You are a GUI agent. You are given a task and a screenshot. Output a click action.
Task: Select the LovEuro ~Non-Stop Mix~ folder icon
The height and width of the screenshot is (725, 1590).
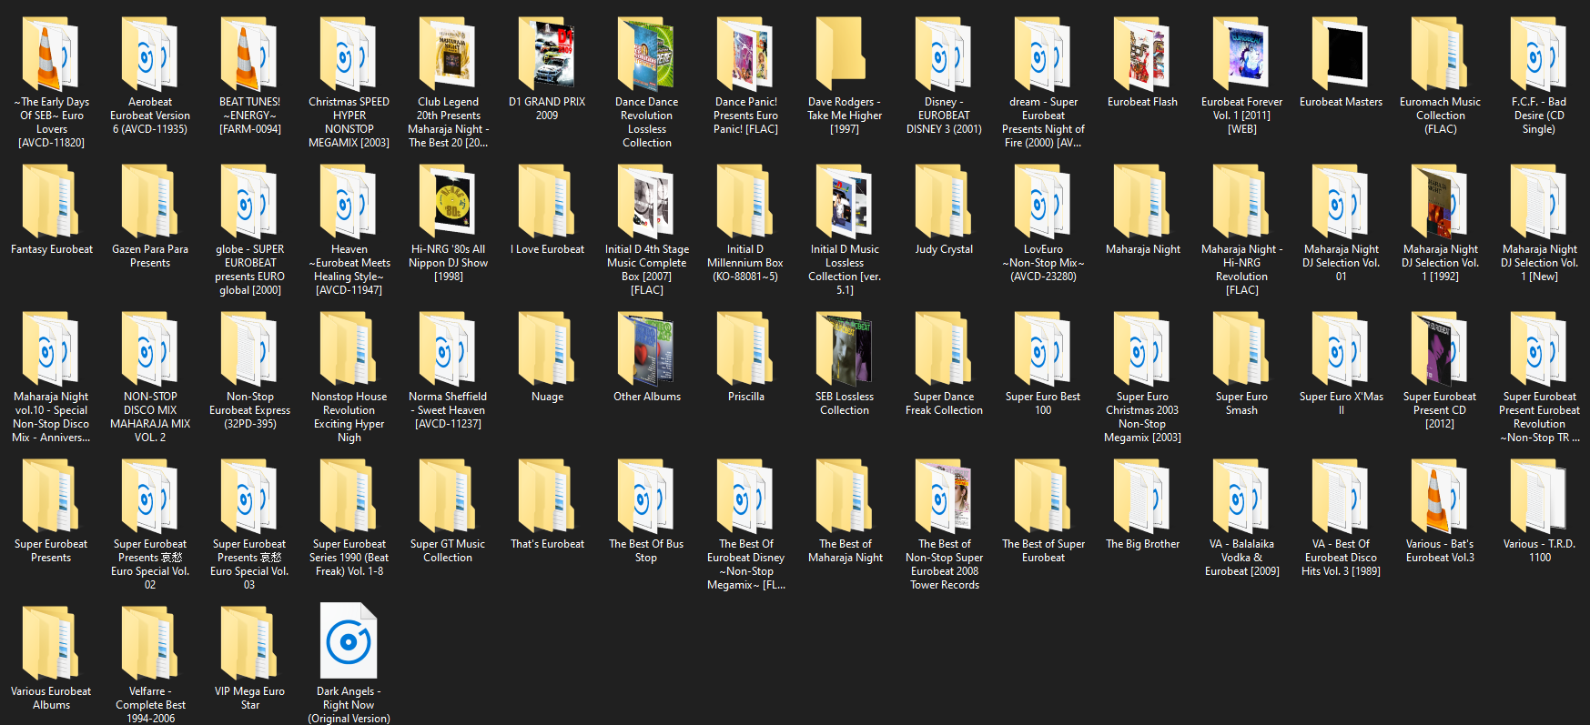pos(1043,202)
